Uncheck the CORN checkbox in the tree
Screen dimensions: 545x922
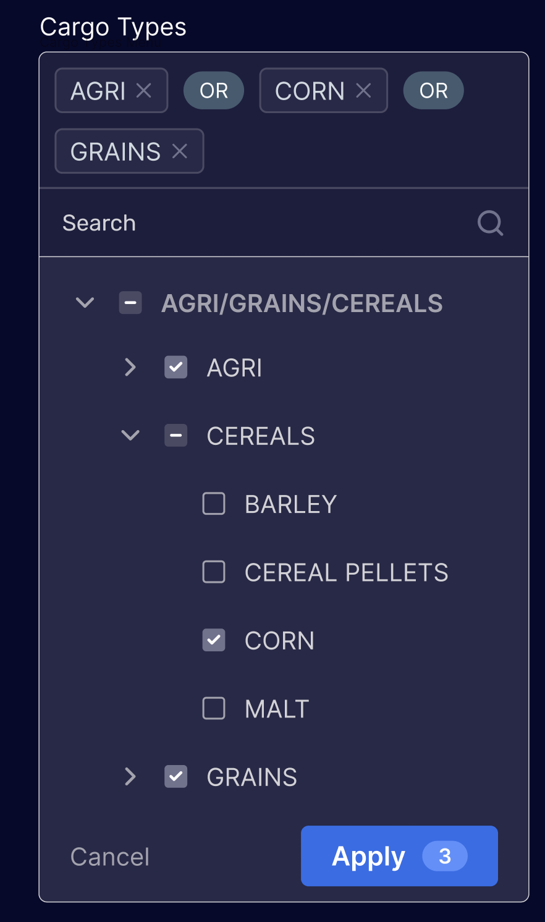coord(214,640)
